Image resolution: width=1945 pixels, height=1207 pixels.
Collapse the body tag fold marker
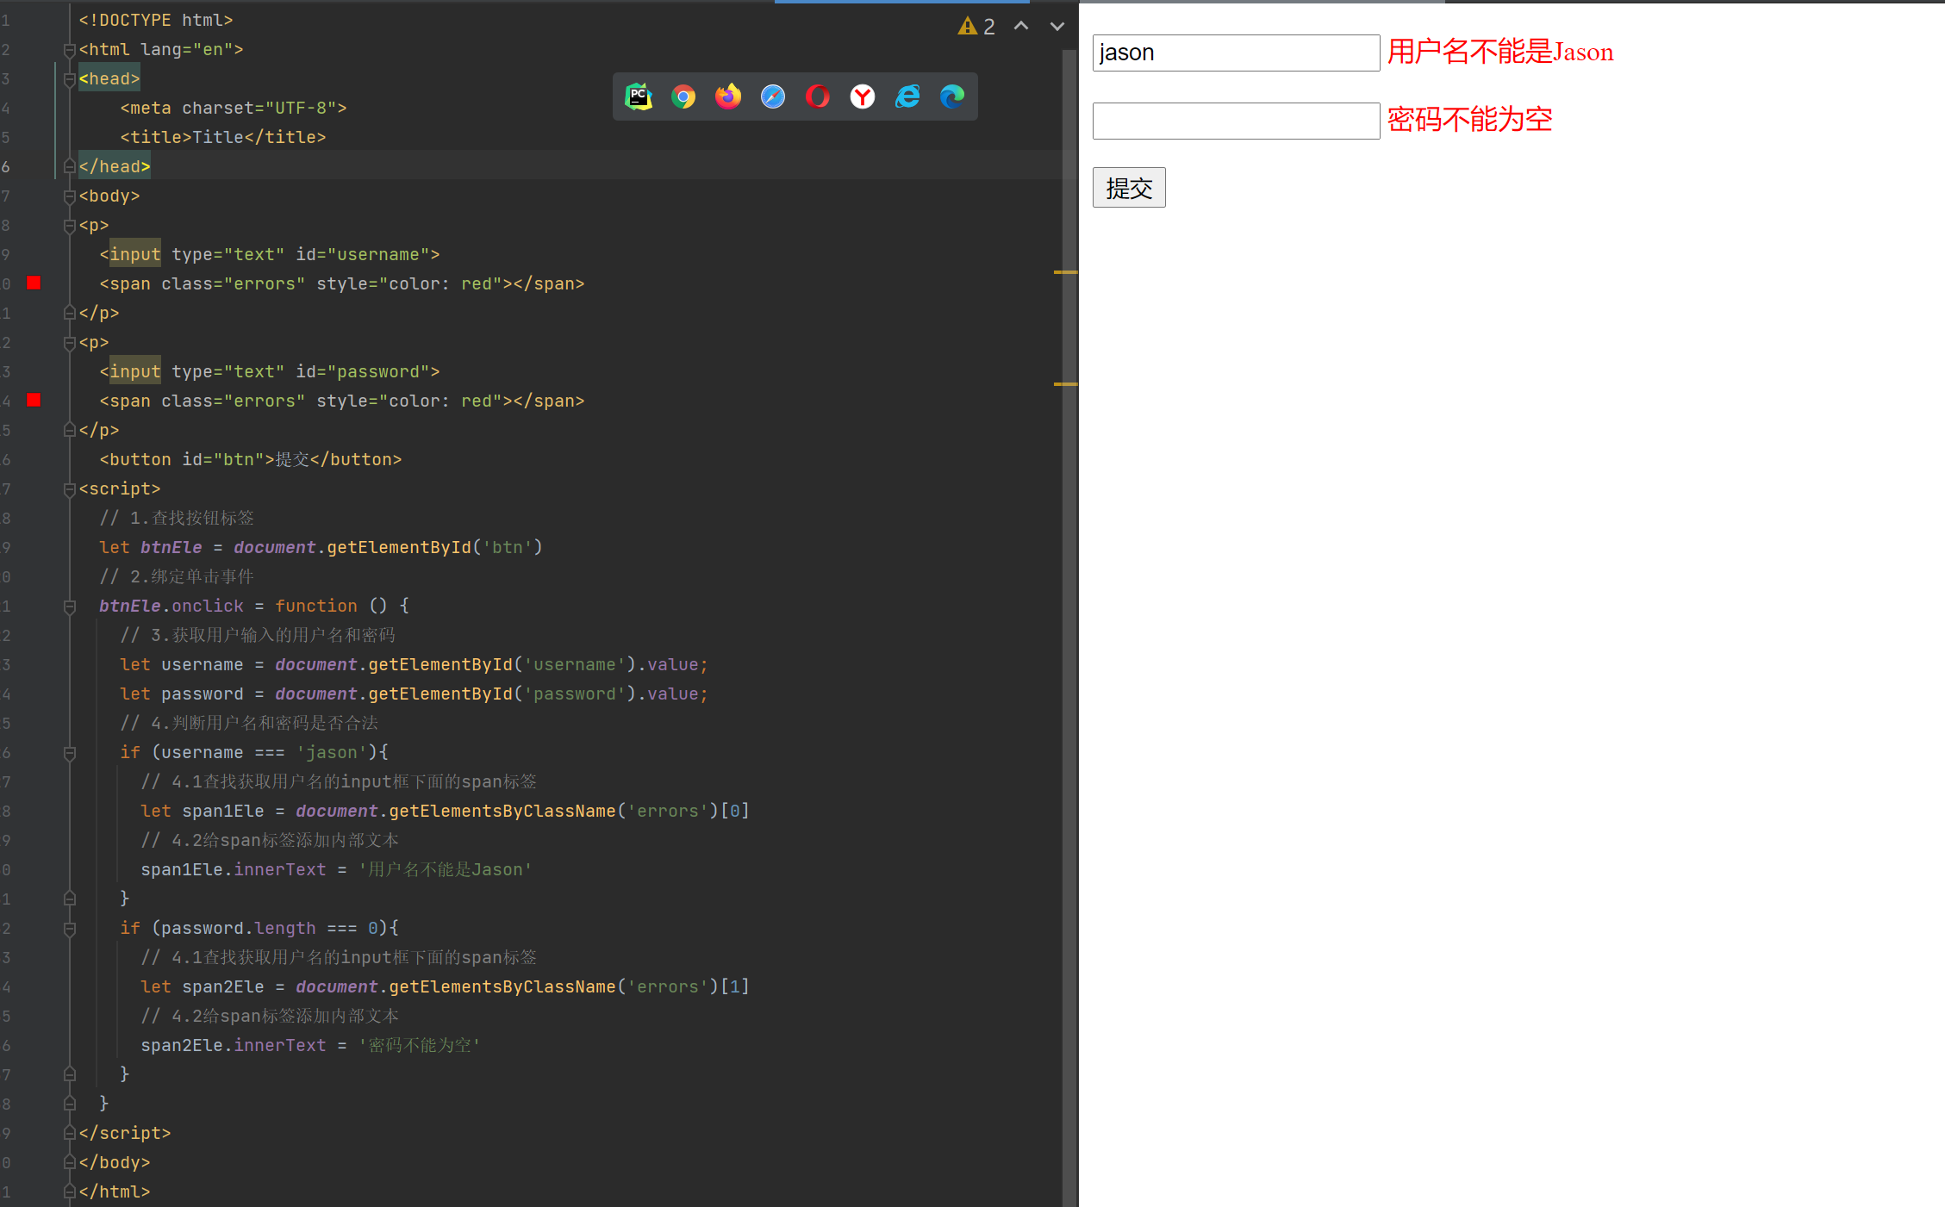point(70,196)
